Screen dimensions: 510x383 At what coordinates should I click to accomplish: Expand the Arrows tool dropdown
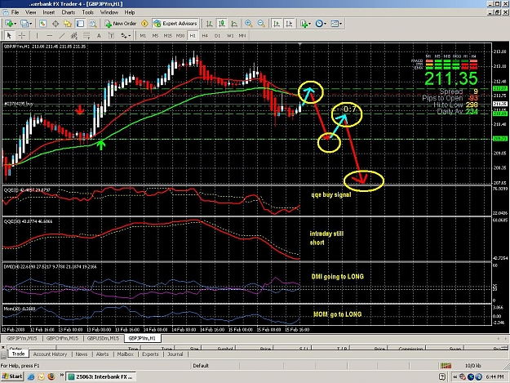point(130,35)
